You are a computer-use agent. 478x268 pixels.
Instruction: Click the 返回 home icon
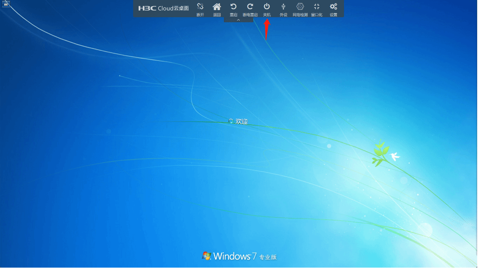(x=217, y=6)
